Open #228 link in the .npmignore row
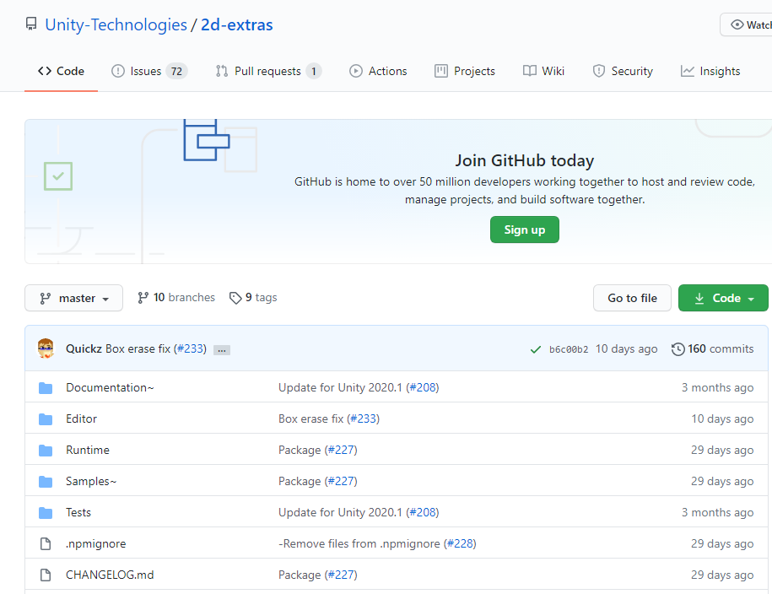Image resolution: width=772 pixels, height=594 pixels. pos(460,543)
